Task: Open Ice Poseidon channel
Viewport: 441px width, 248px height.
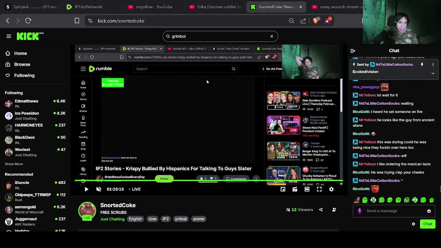Action: (35, 115)
